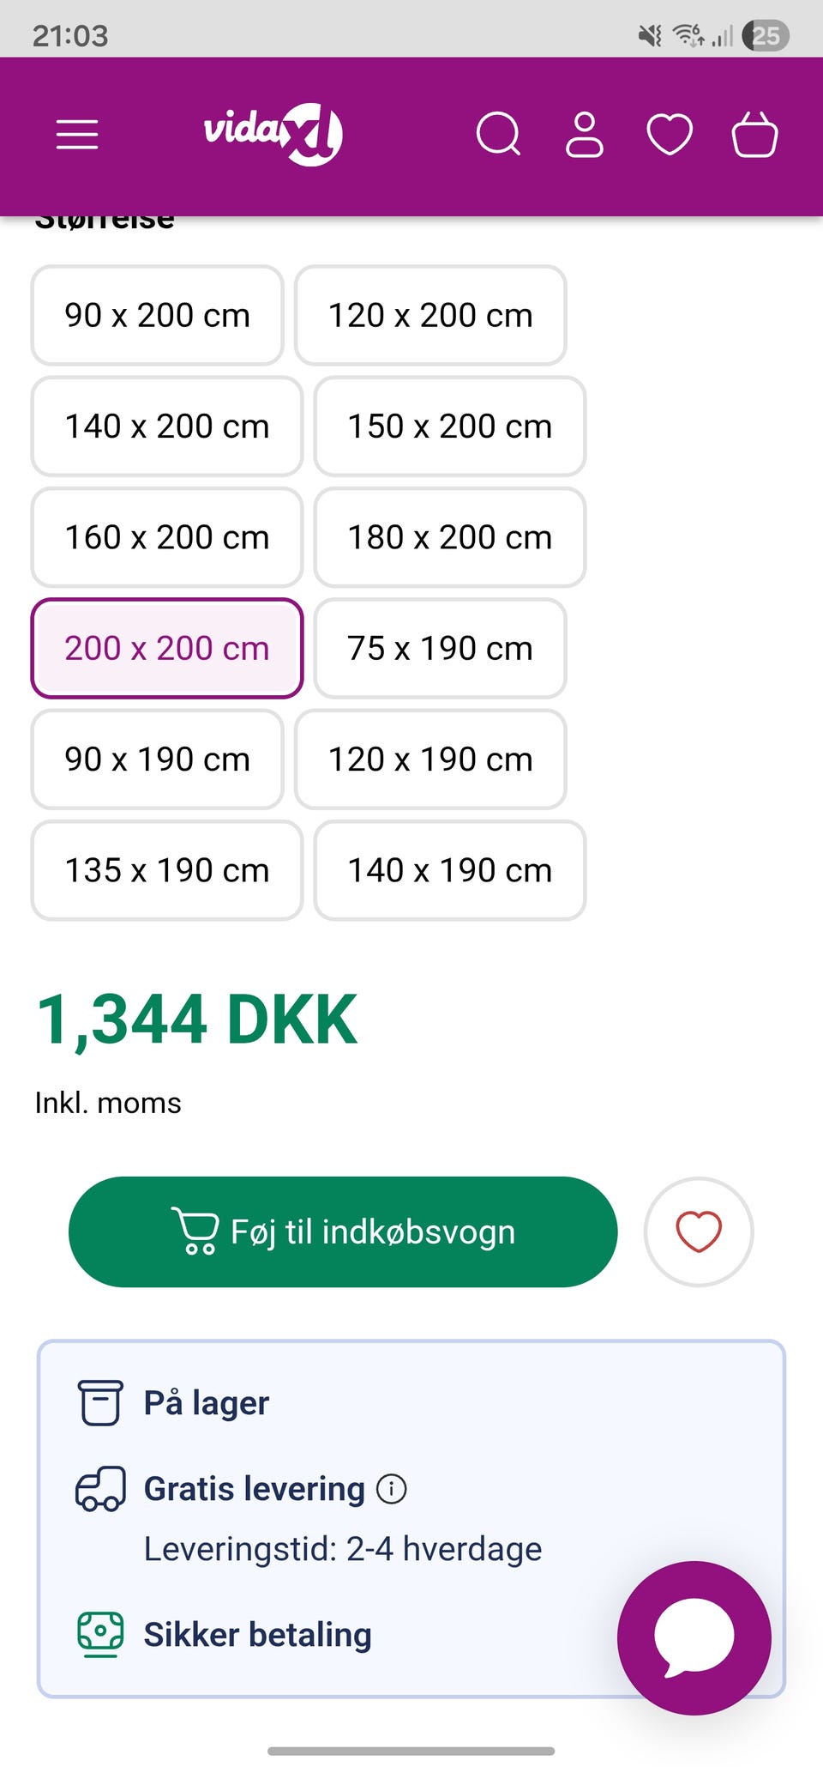
Task: Select size 160 x 200 cm
Action: 167,537
